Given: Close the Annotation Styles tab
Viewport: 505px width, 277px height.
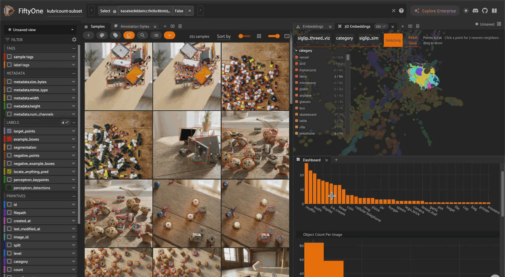Looking at the screenshot, I should pyautogui.click(x=155, y=27).
